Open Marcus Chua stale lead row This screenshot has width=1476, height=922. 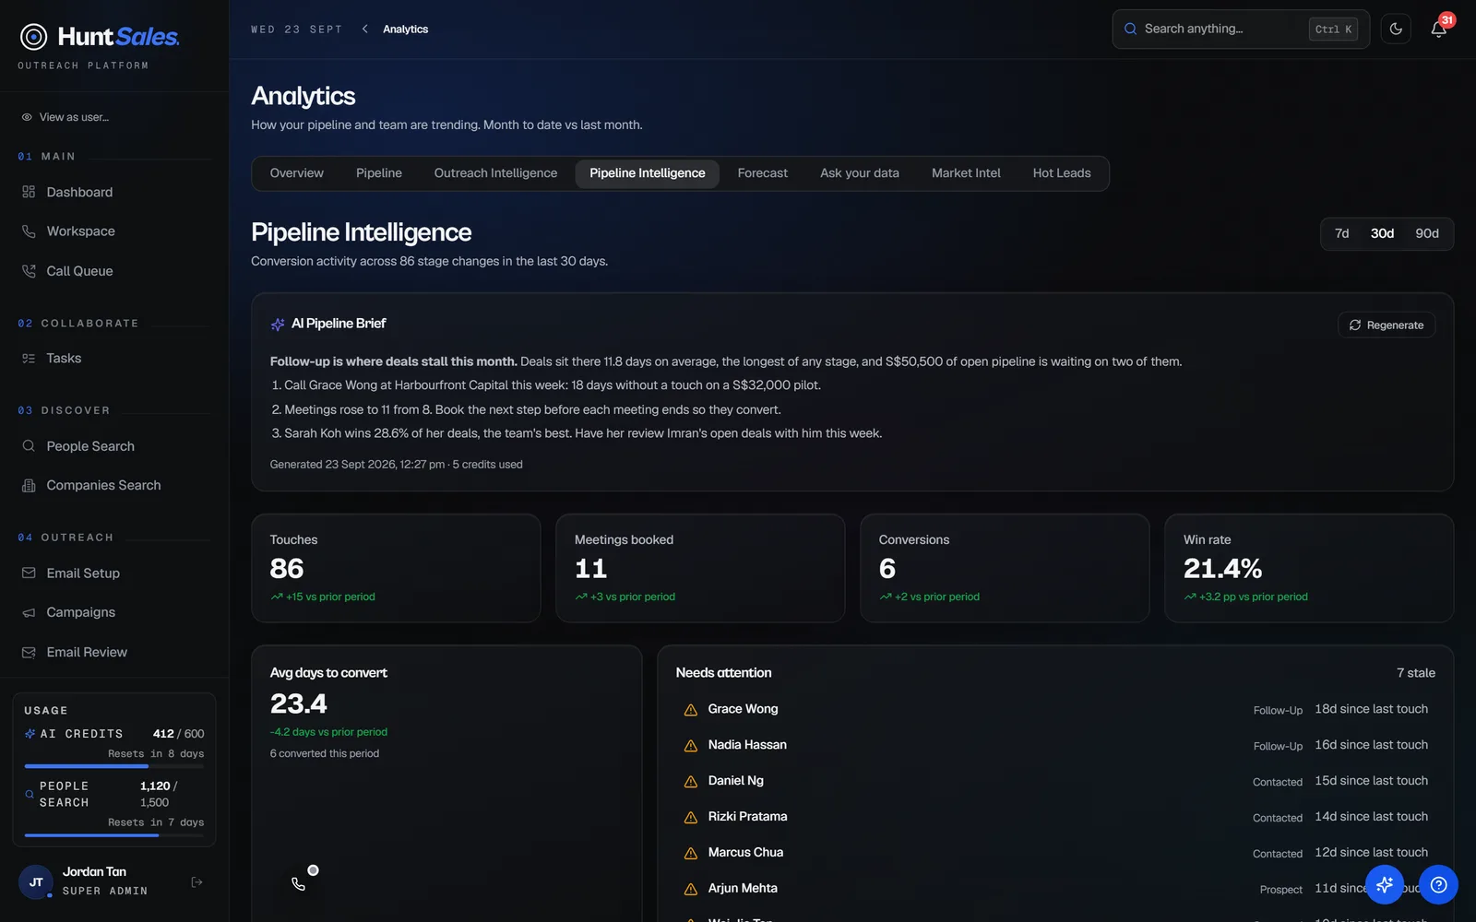1055,853
